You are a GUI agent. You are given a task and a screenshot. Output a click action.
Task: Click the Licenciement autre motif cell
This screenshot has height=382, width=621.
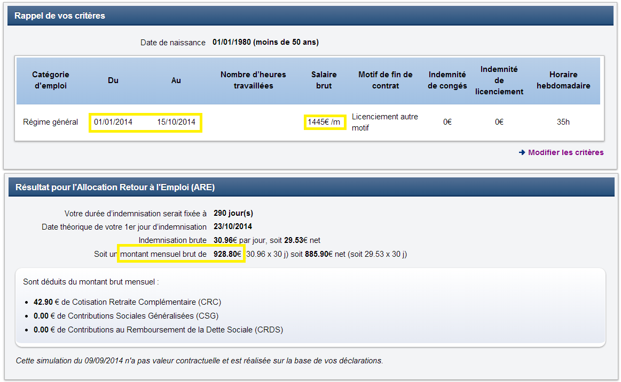pos(385,122)
